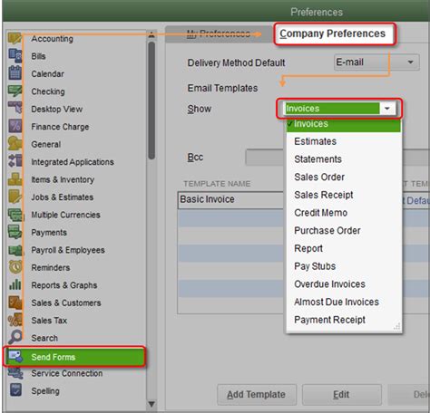Choose Statements from Show list
The width and height of the screenshot is (430, 413).
click(344, 159)
